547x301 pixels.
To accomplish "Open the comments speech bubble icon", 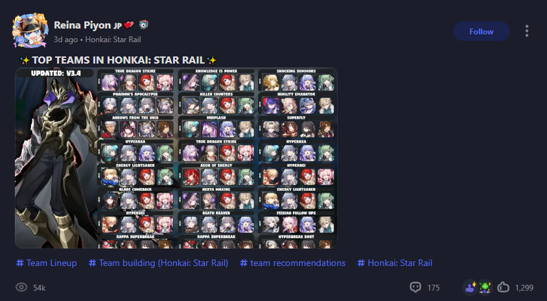I will 415,287.
